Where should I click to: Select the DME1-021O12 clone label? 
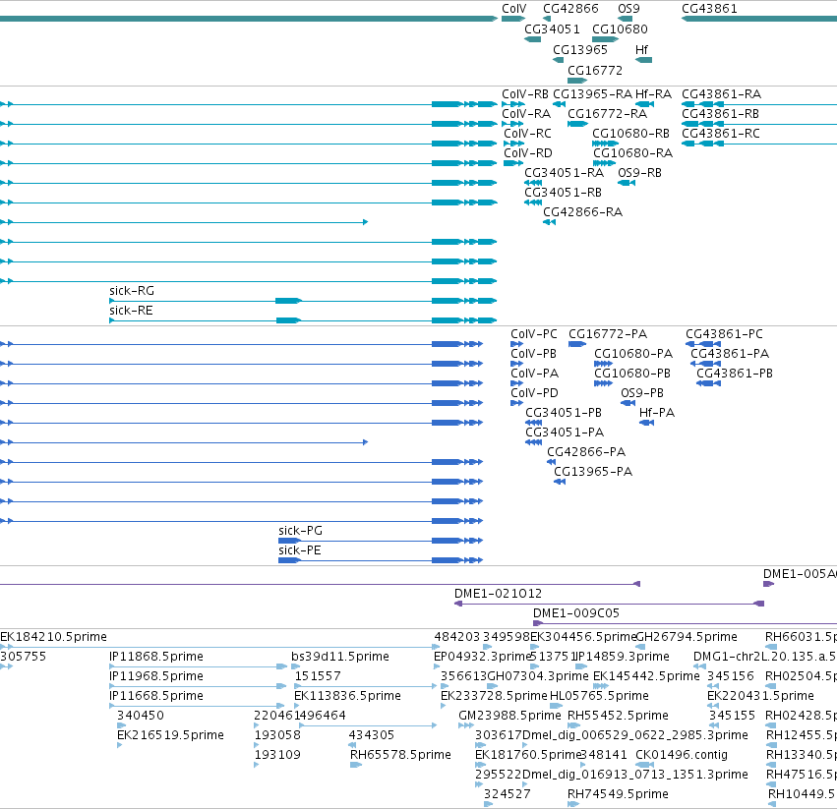click(498, 594)
